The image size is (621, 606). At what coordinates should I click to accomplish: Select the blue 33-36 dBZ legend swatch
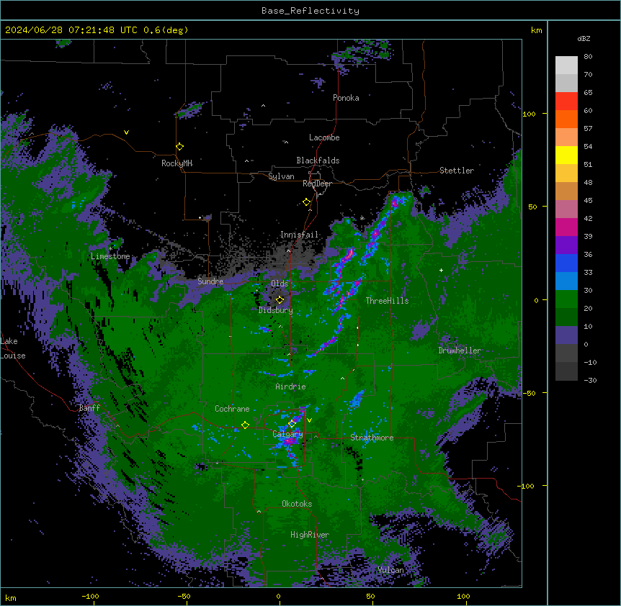pyautogui.click(x=566, y=263)
